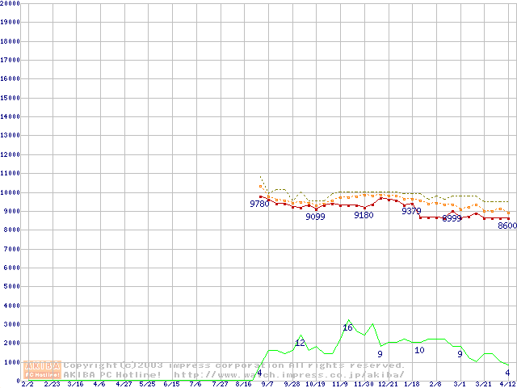Screen dimensions: 517x388
Task: Select the 9099 price data label
Action: click(x=315, y=217)
